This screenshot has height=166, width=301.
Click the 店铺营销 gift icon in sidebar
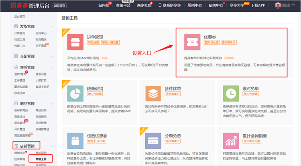[x=16, y=146]
